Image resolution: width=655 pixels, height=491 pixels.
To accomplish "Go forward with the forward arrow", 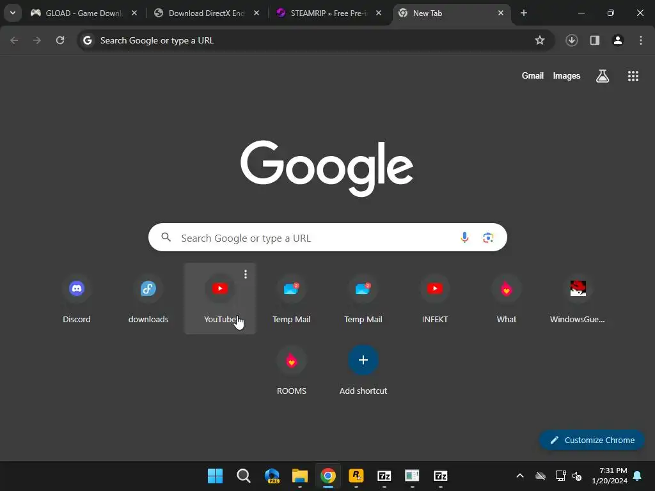I will 37,40.
